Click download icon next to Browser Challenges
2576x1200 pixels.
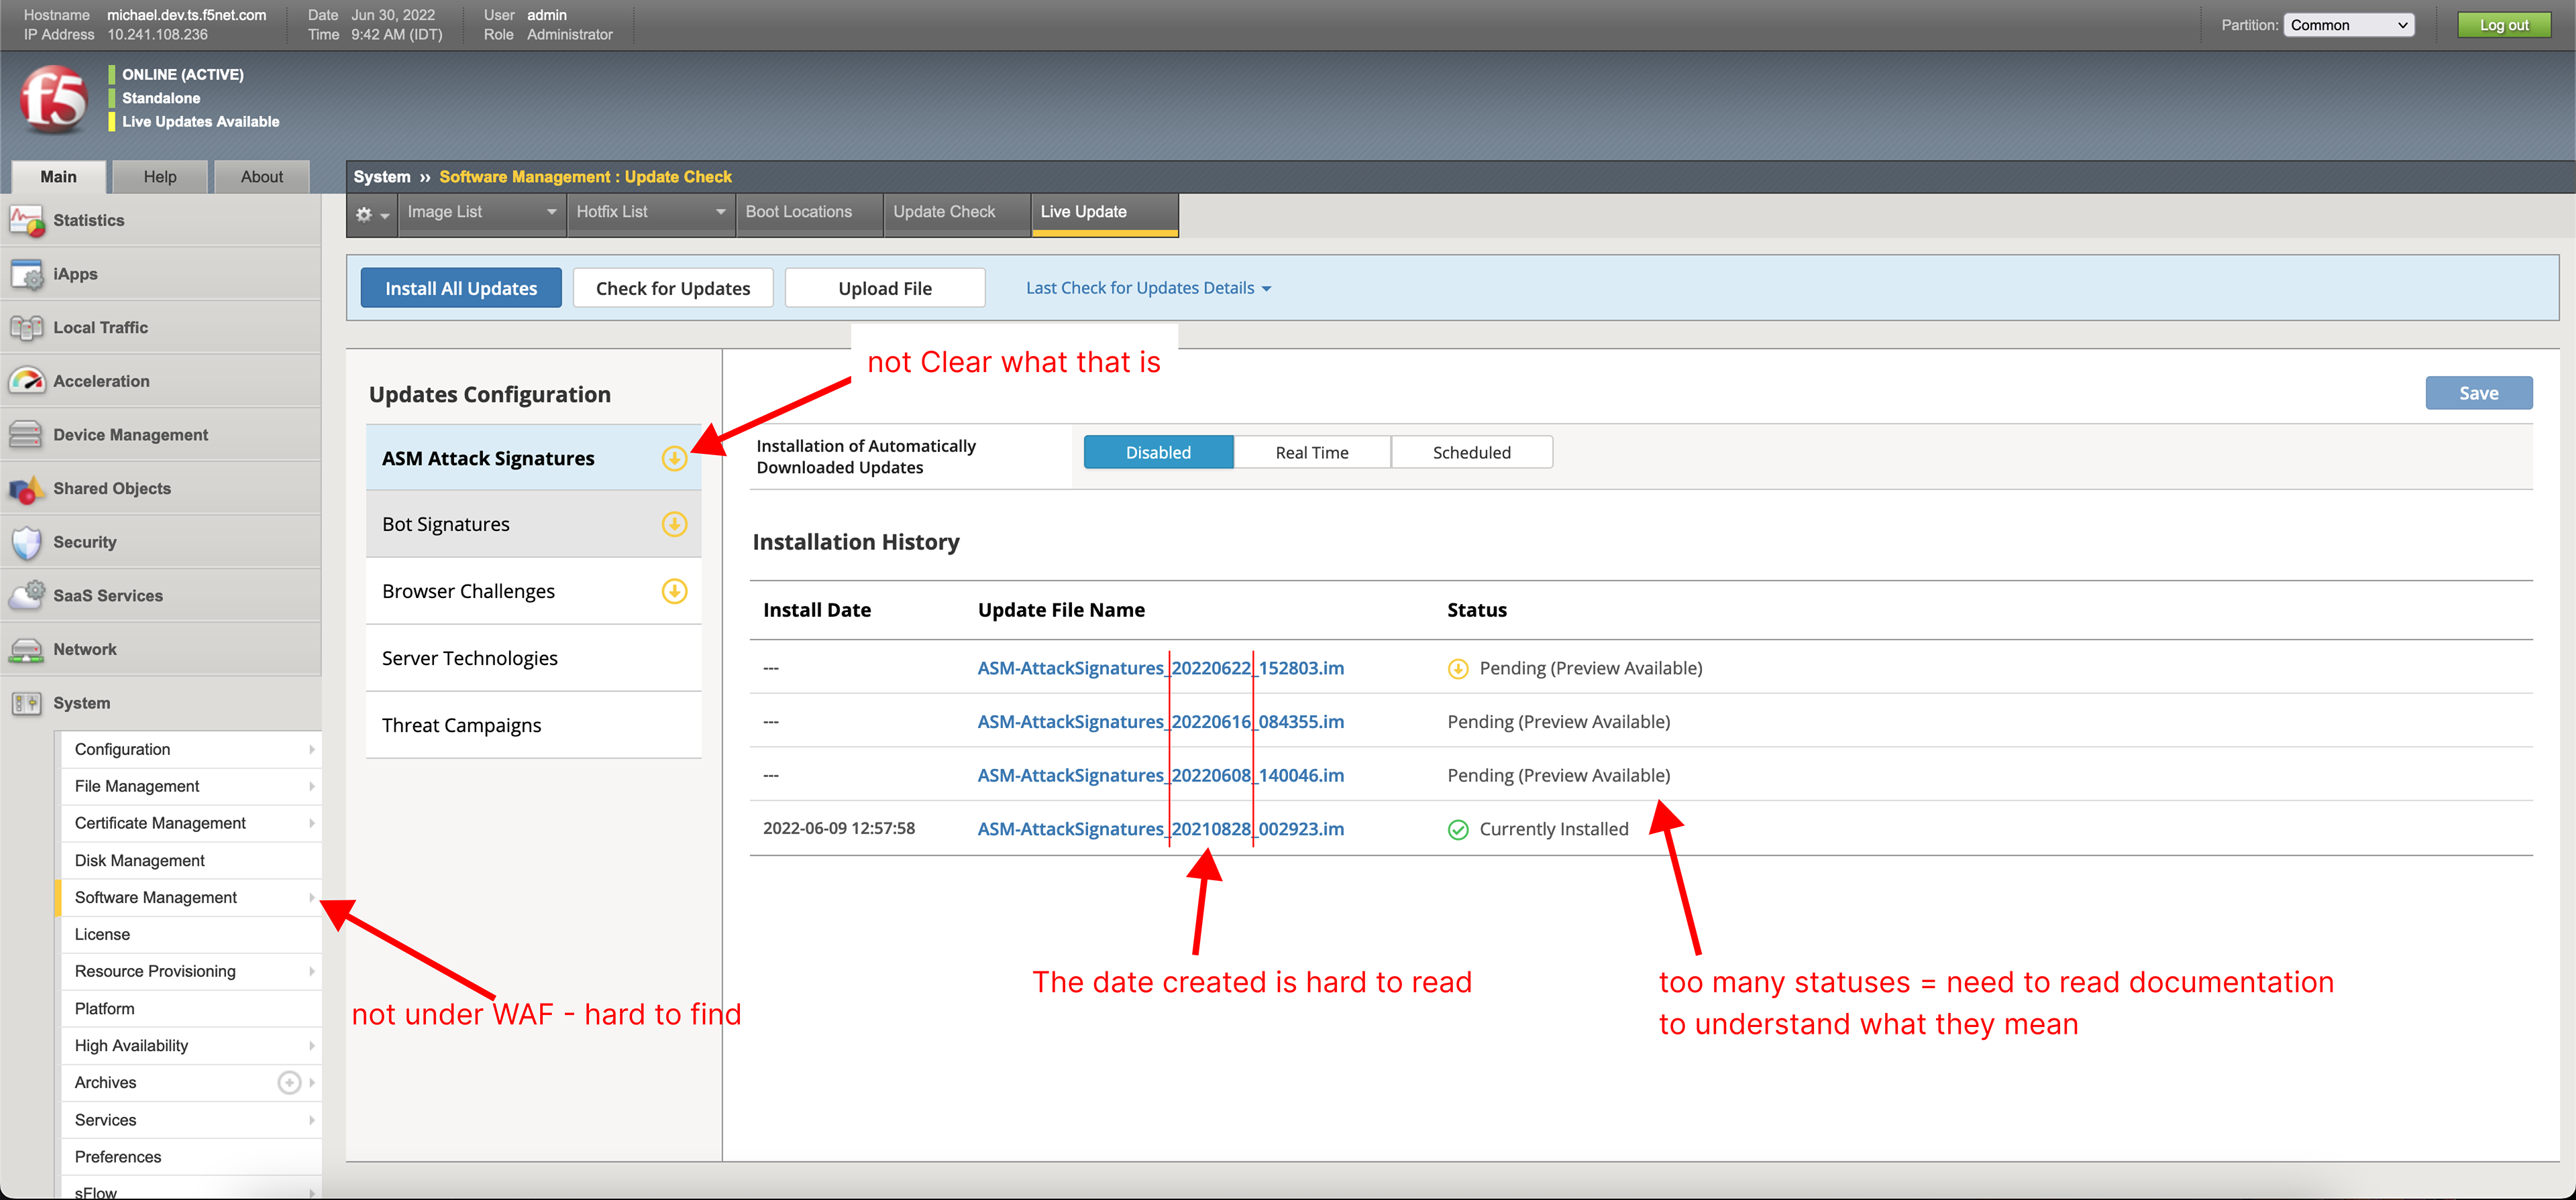pos(674,591)
